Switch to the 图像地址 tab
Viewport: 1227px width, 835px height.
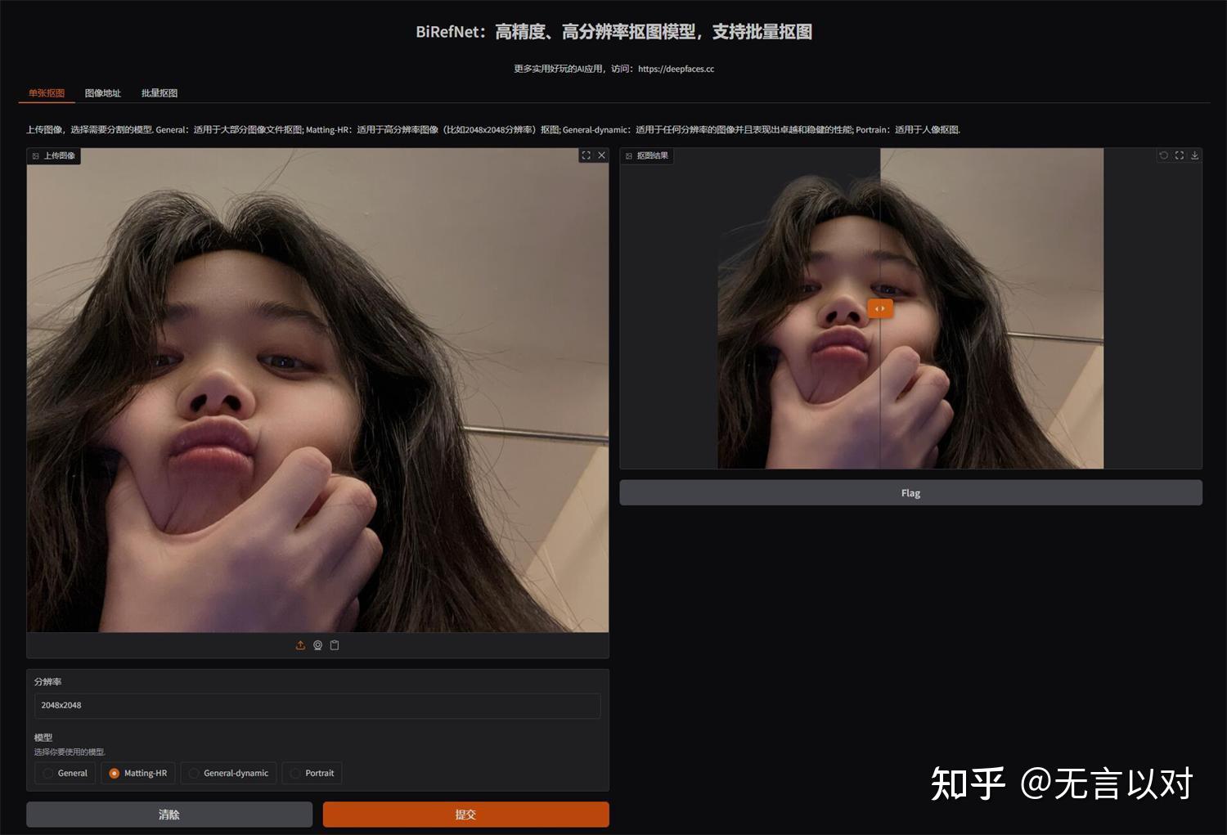click(101, 93)
